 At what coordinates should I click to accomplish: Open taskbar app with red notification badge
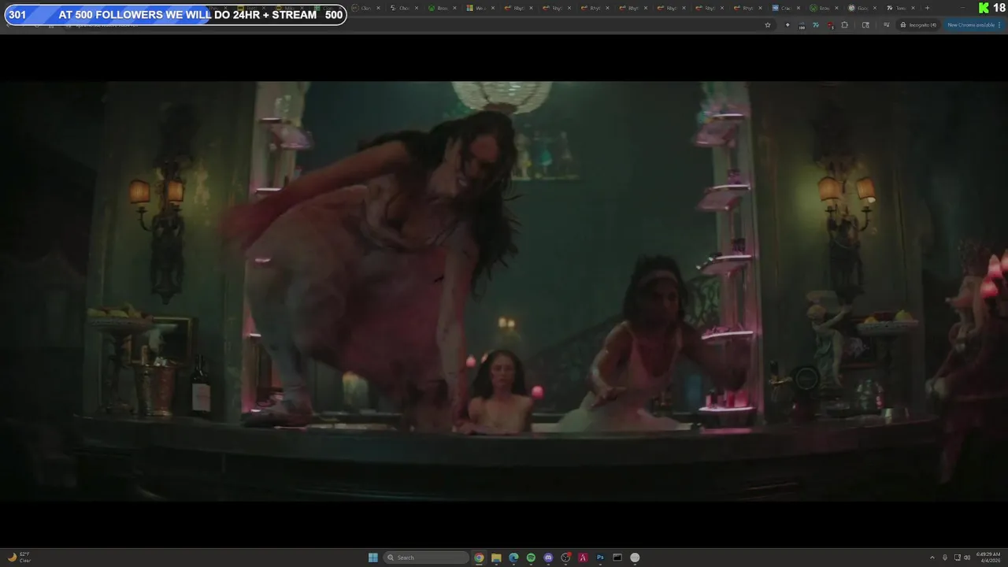pyautogui.click(x=565, y=558)
